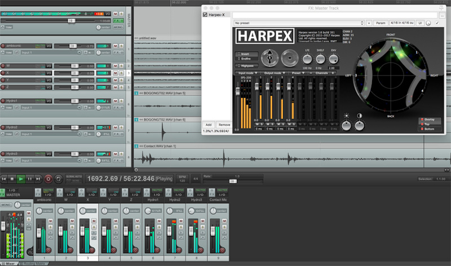Screen dimensions: 451x266
Task: Click the wet/dry knob in FX header
Action: click(428, 23)
